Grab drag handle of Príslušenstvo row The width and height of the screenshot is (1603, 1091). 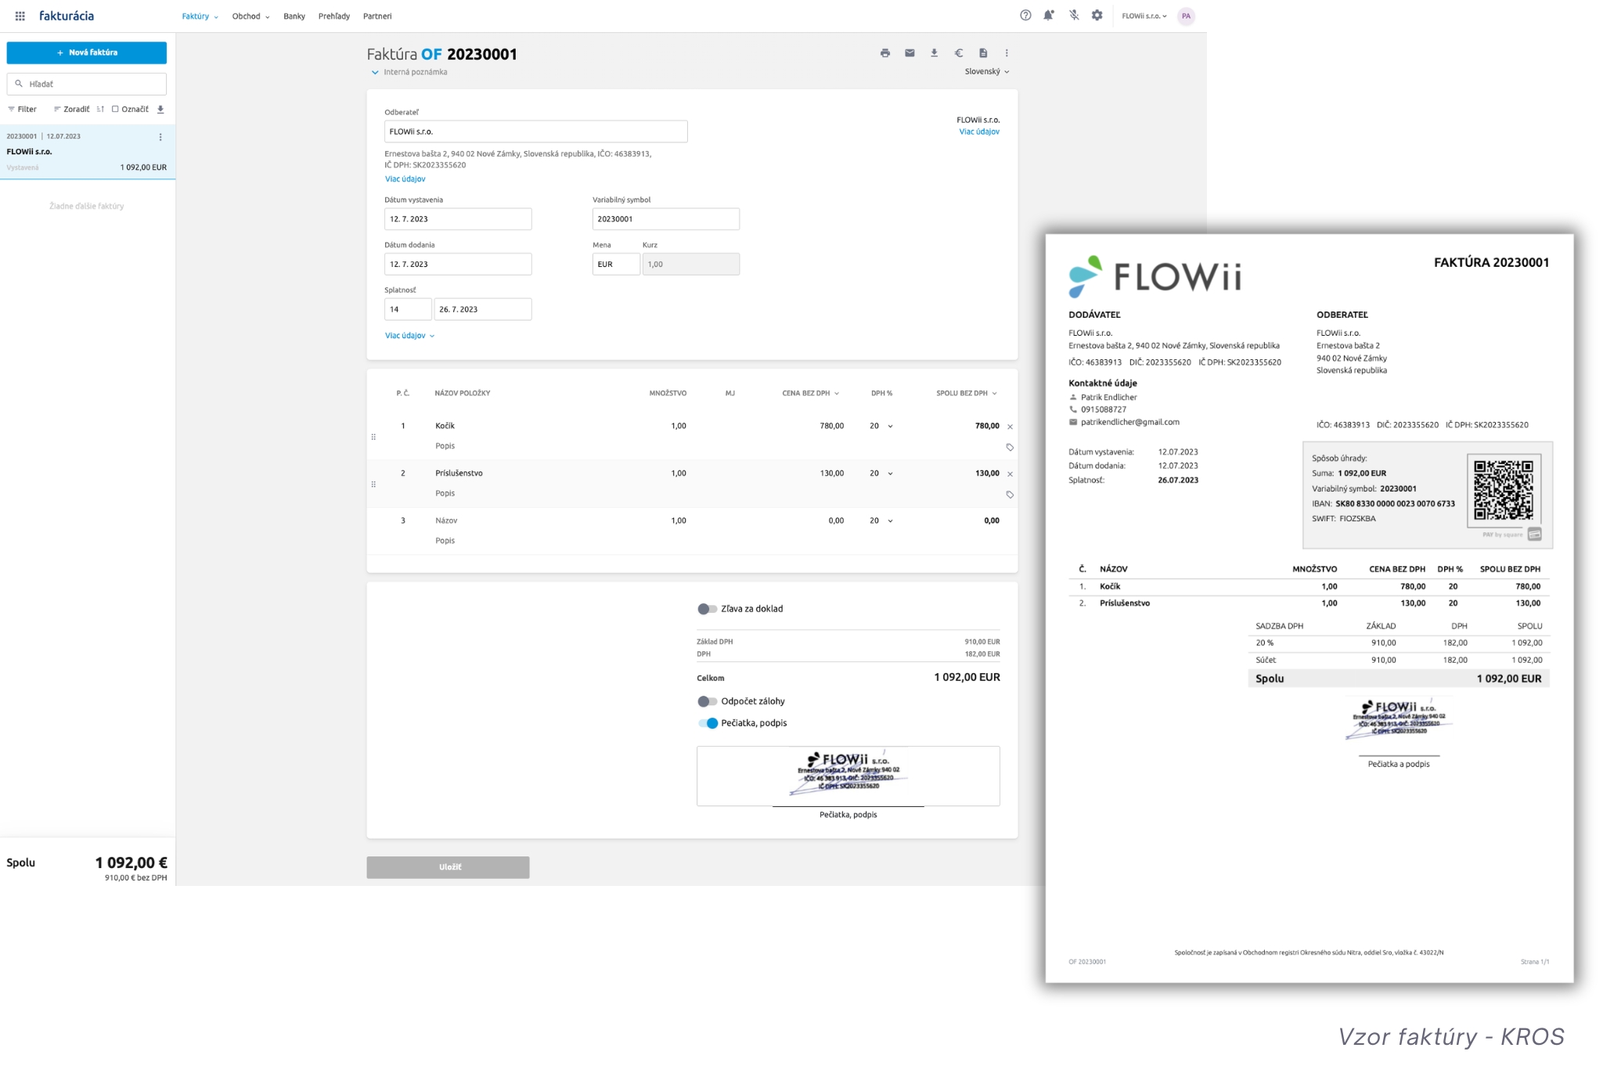pyautogui.click(x=373, y=484)
